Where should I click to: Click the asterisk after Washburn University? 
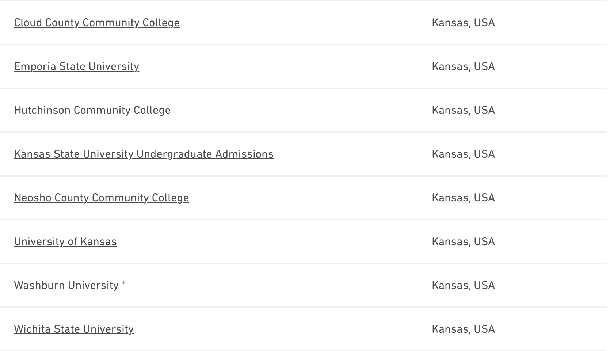pos(123,284)
